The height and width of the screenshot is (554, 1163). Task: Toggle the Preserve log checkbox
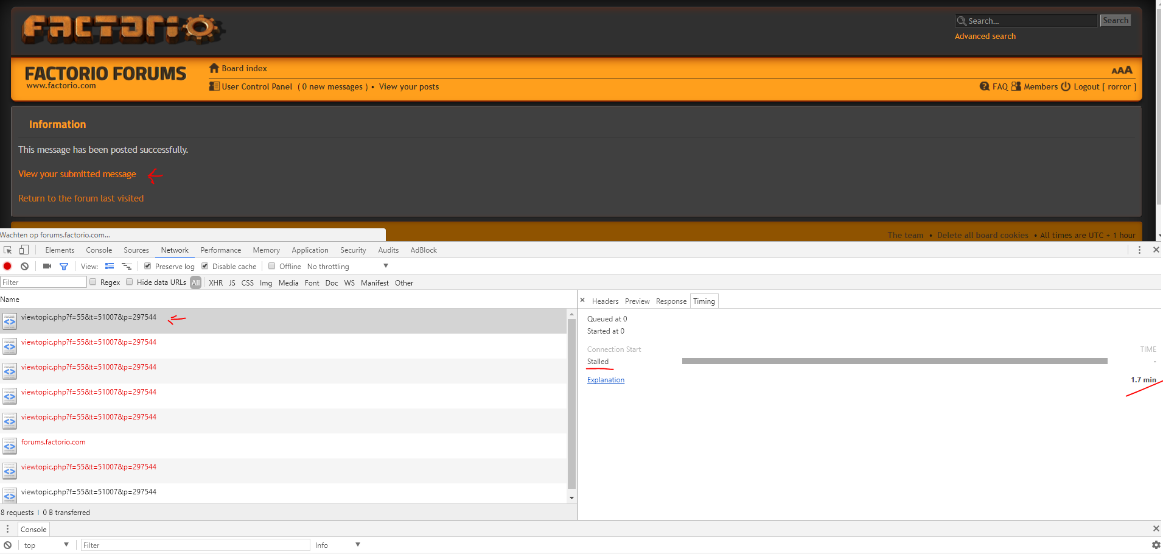click(x=147, y=266)
